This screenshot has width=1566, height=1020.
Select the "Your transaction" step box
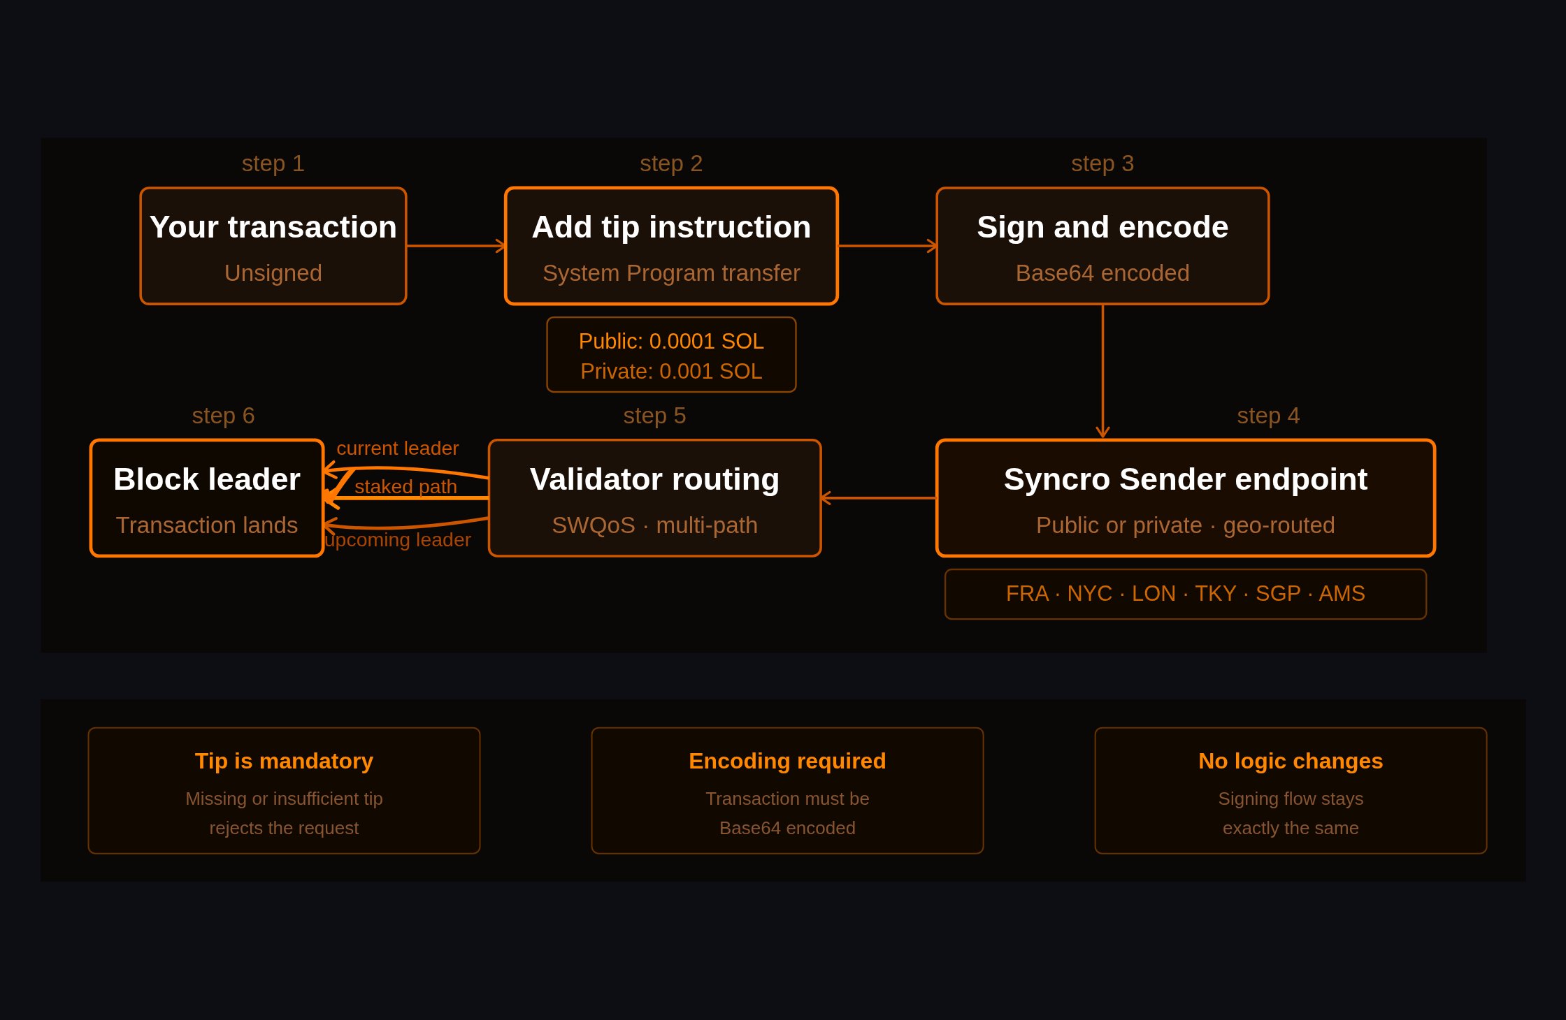point(273,245)
